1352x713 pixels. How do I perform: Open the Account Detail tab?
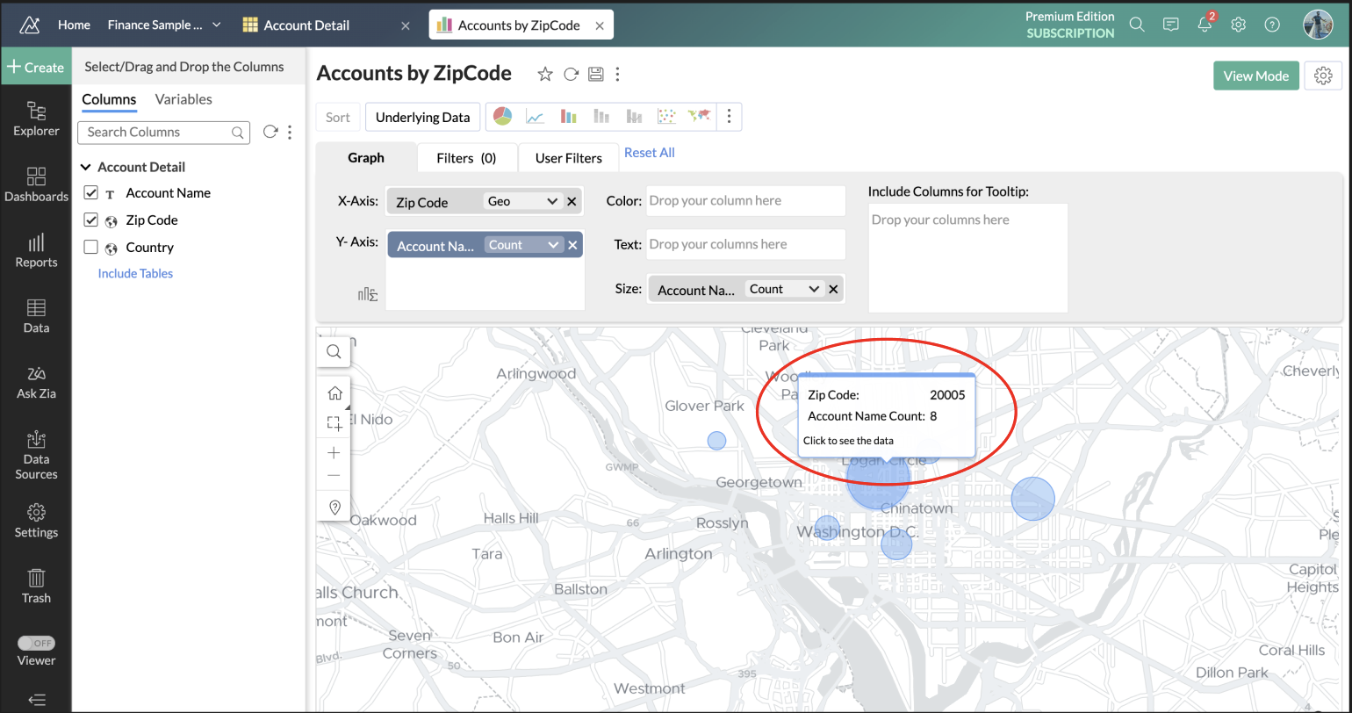point(306,25)
